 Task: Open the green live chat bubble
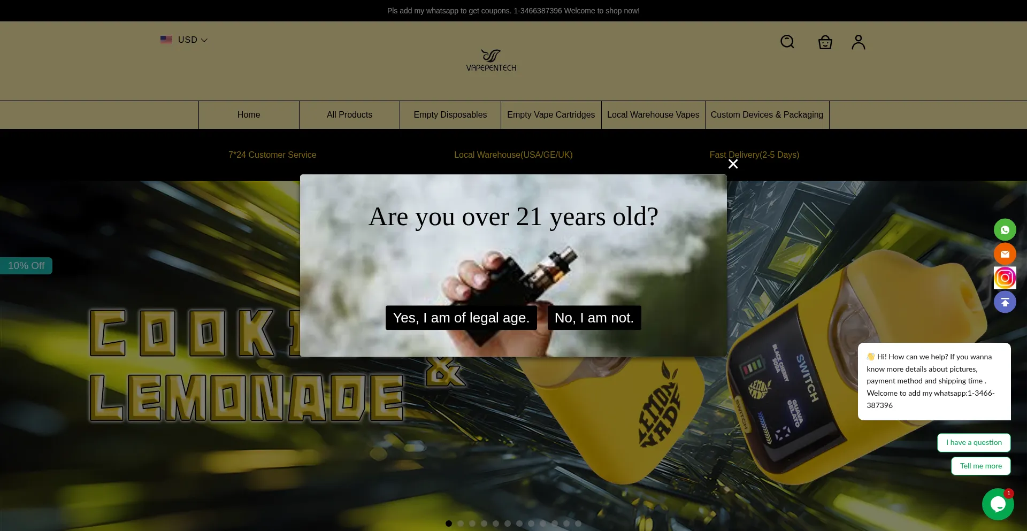[x=998, y=504]
